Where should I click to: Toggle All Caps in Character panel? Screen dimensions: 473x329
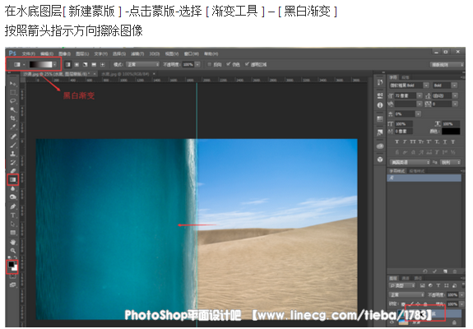coord(413,141)
